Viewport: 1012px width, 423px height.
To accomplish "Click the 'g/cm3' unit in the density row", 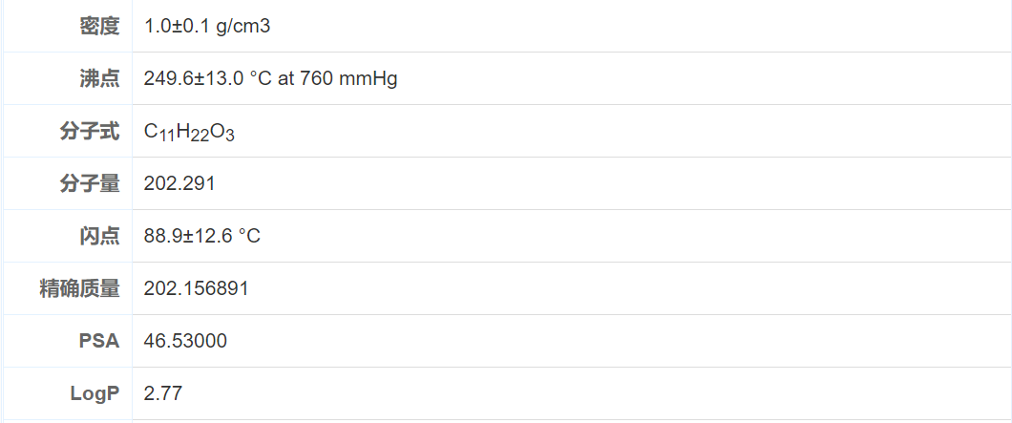I will coord(242,26).
